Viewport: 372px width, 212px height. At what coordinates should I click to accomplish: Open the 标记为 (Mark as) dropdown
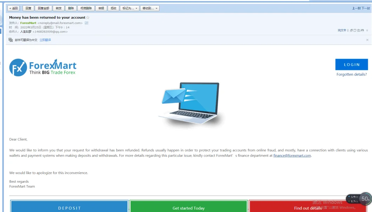tap(130, 8)
